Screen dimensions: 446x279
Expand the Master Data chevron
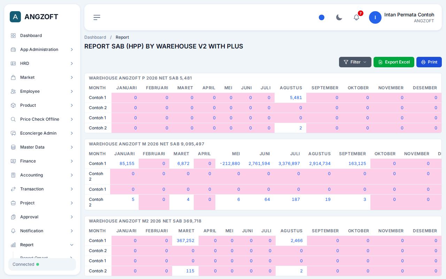(72, 147)
